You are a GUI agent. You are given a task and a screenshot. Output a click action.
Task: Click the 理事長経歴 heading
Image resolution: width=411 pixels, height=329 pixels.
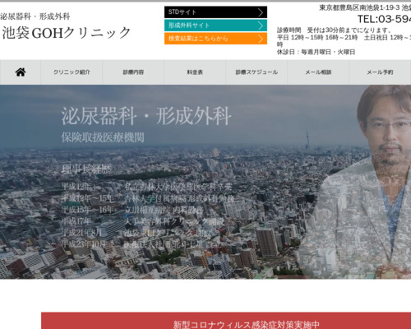coord(86,169)
